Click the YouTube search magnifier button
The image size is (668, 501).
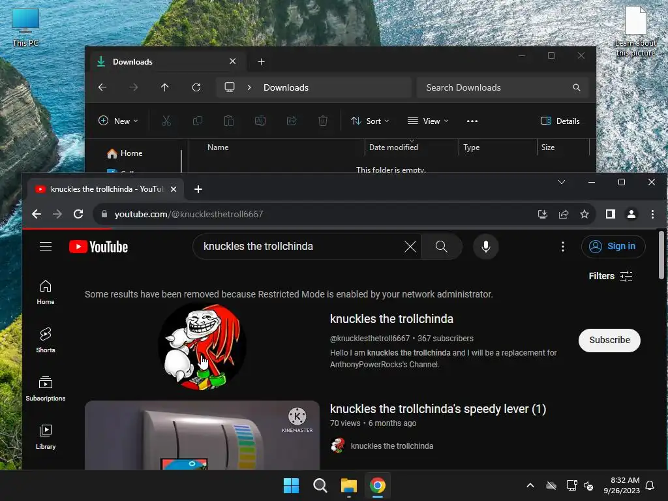442,246
